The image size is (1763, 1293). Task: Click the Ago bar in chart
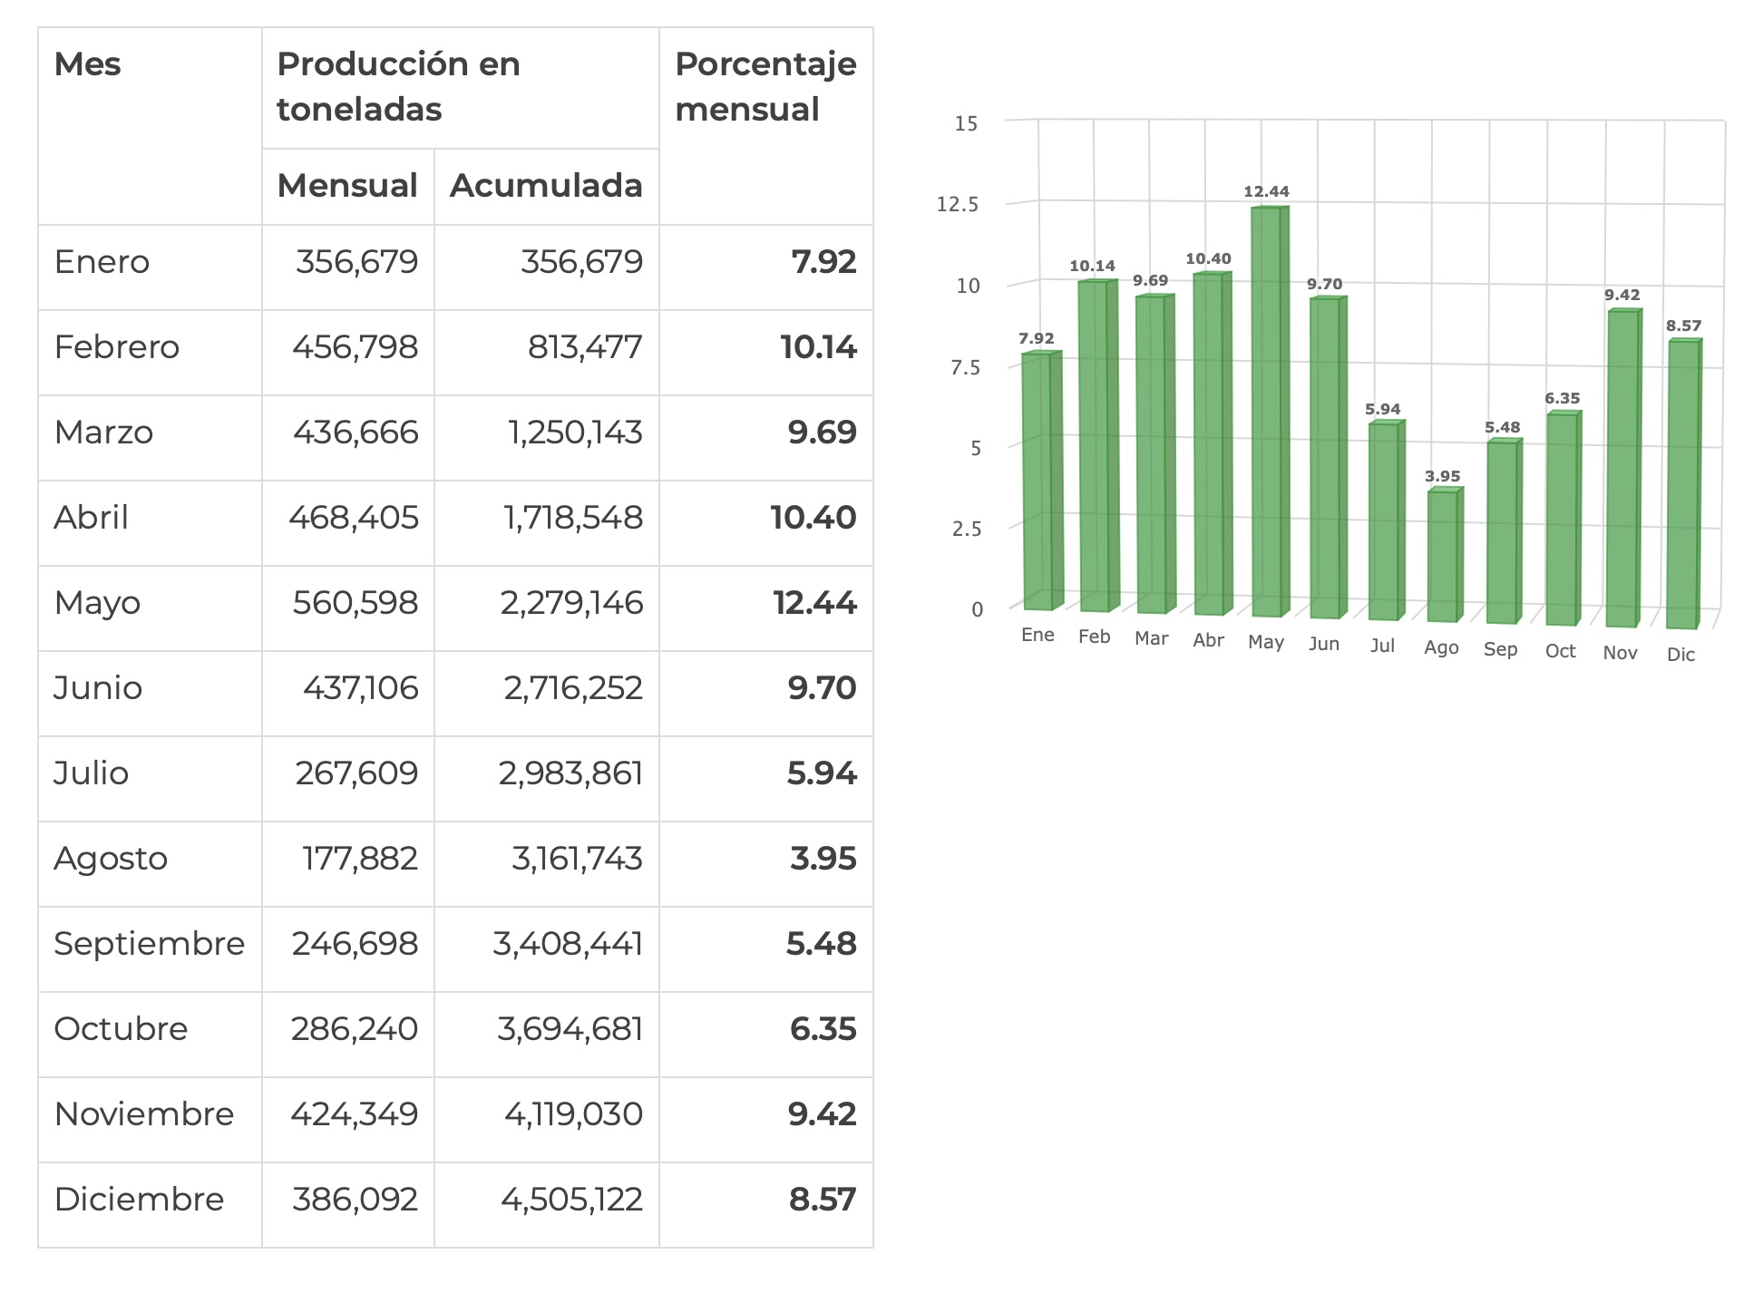click(x=1443, y=556)
